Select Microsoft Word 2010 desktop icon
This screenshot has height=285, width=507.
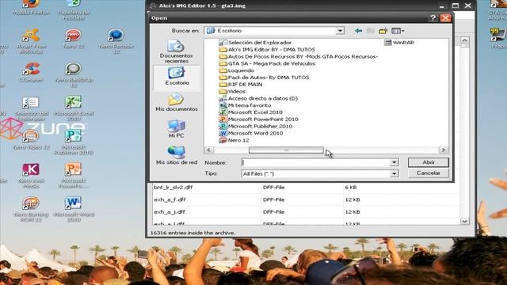click(74, 209)
